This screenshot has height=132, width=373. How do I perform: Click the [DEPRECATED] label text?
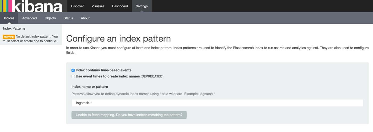(152, 76)
